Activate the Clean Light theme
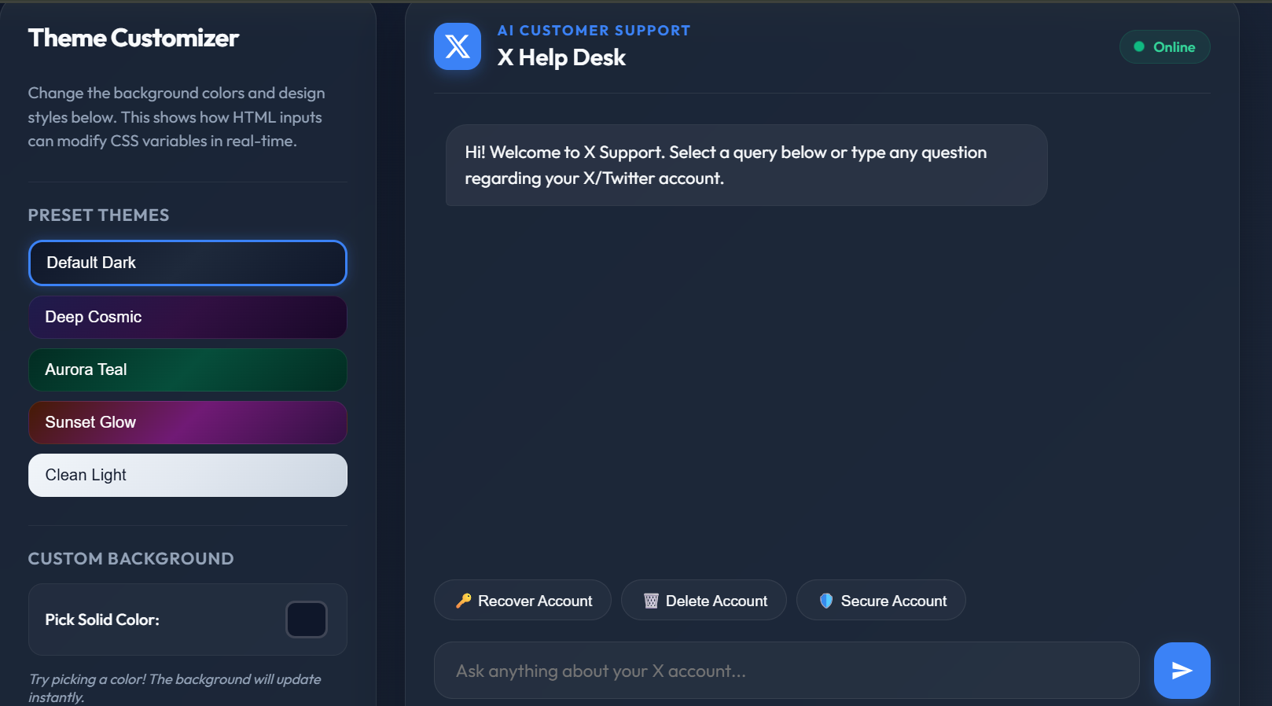Screen dimensions: 1272x706 click(x=188, y=475)
